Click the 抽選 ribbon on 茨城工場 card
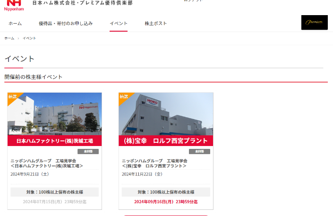333x216 pixels. click(12, 97)
